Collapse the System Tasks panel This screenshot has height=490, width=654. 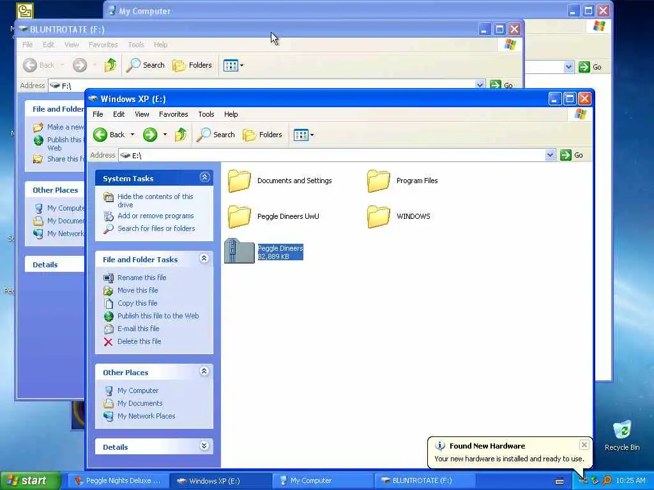pos(204,177)
